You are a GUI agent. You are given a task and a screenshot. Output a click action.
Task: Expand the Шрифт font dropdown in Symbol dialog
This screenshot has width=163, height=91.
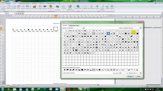point(84,28)
